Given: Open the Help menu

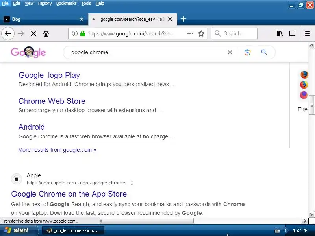Looking at the screenshot, I should [x=100, y=3].
